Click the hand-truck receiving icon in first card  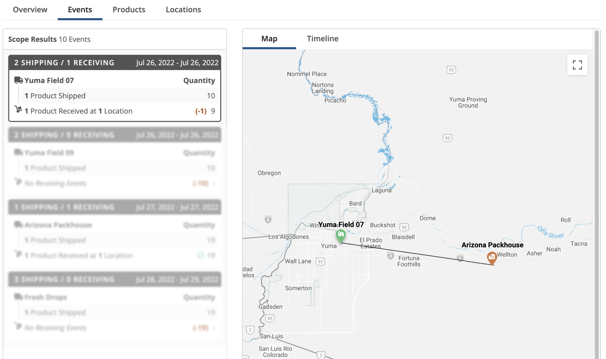(18, 109)
